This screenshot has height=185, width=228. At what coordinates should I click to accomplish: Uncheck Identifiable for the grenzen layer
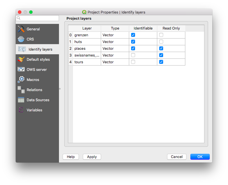[x=133, y=35]
